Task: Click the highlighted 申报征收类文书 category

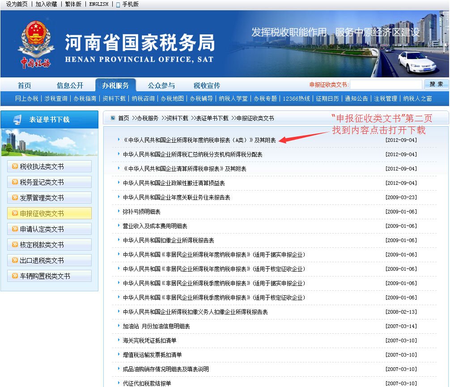Action: (x=49, y=213)
